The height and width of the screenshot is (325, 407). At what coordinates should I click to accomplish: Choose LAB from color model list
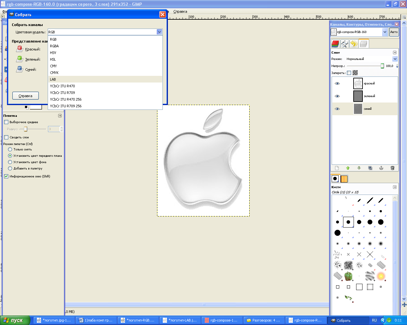click(105, 79)
